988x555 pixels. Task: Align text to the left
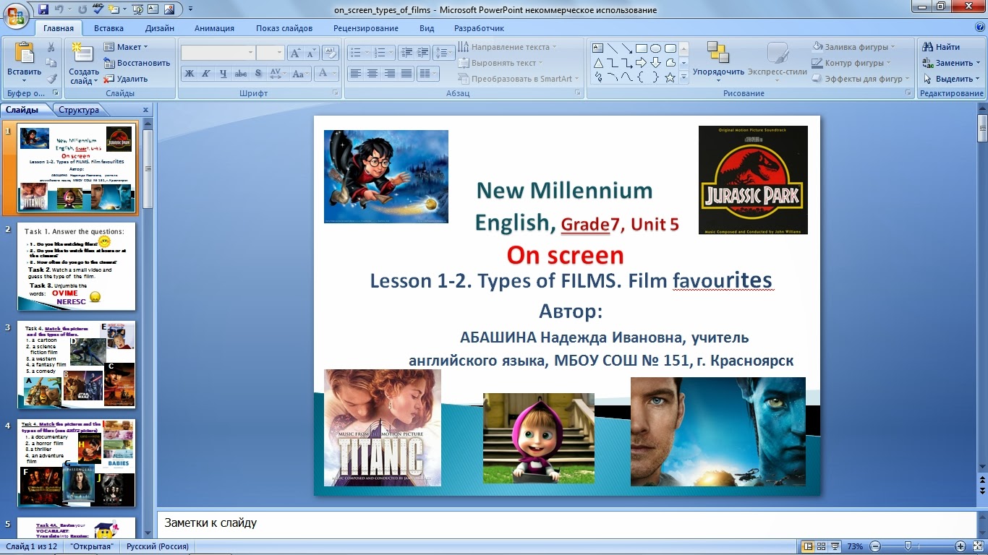[x=355, y=73]
